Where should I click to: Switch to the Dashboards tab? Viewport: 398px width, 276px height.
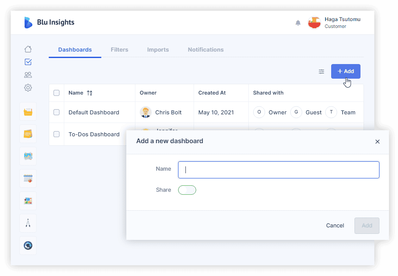[75, 49]
